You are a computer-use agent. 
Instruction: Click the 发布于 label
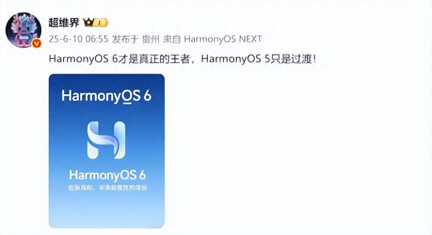[x=125, y=39]
